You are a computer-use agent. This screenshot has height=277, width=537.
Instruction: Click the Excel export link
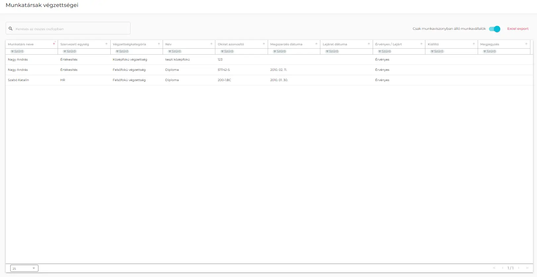pos(518,29)
